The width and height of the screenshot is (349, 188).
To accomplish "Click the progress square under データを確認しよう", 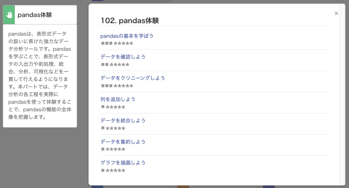I will 102,64.
